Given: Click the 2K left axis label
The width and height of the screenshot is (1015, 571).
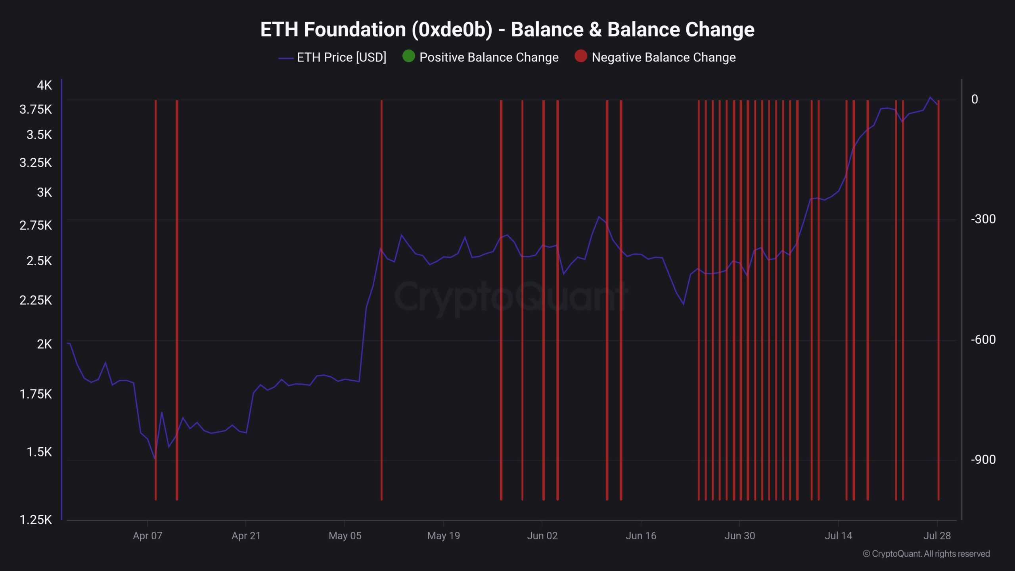Looking at the screenshot, I should pyautogui.click(x=44, y=344).
